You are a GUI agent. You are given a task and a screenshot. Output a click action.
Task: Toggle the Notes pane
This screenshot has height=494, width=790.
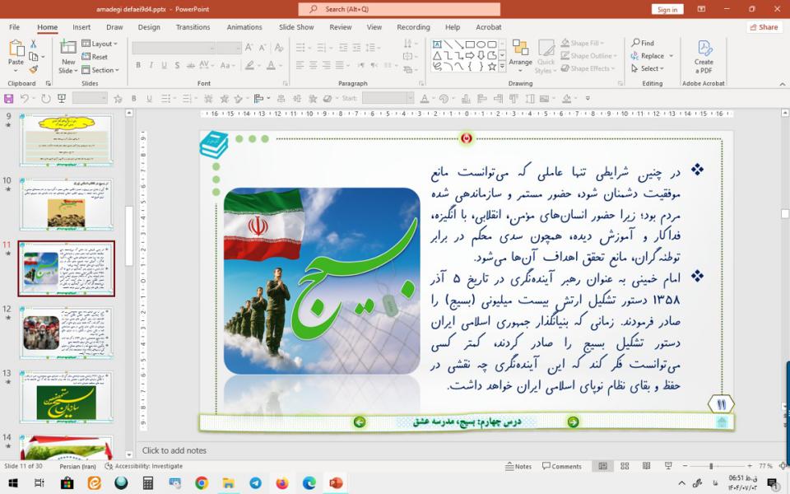518,466
